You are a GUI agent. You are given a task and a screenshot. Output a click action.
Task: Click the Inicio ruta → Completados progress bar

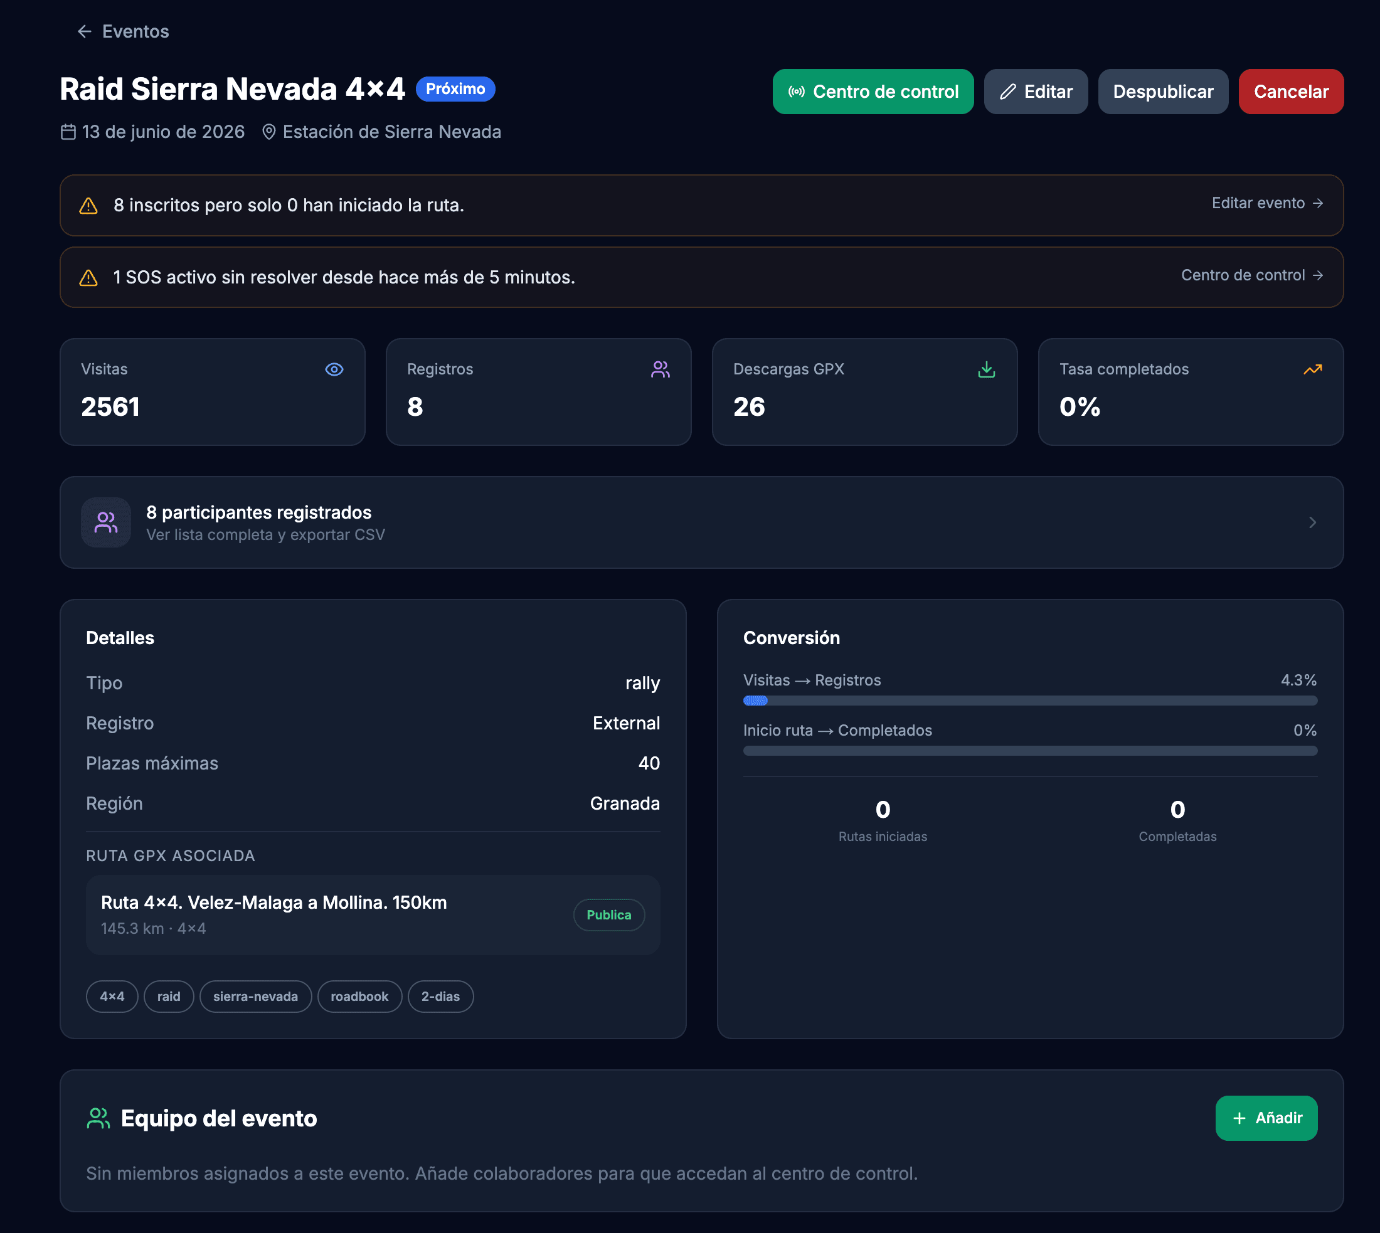pos(1030,751)
